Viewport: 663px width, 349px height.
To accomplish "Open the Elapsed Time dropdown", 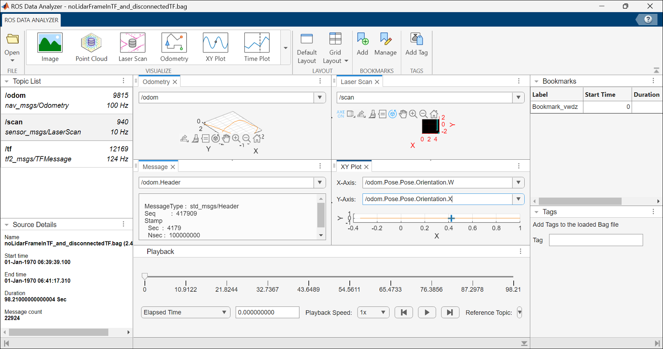I will click(185, 312).
